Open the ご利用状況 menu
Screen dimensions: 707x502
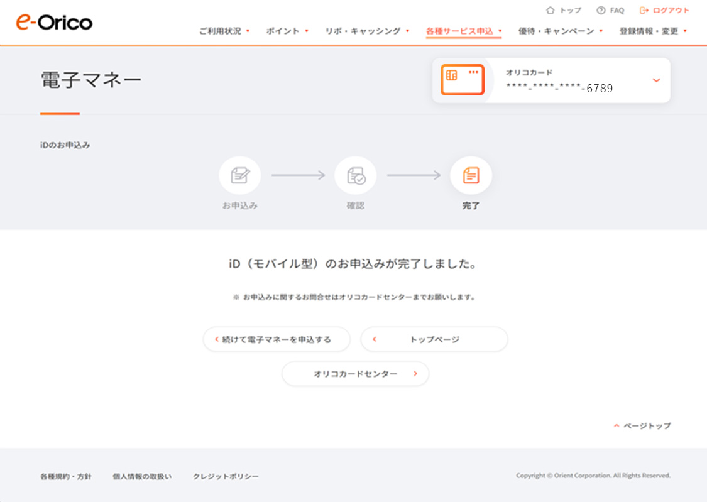pyautogui.click(x=224, y=31)
